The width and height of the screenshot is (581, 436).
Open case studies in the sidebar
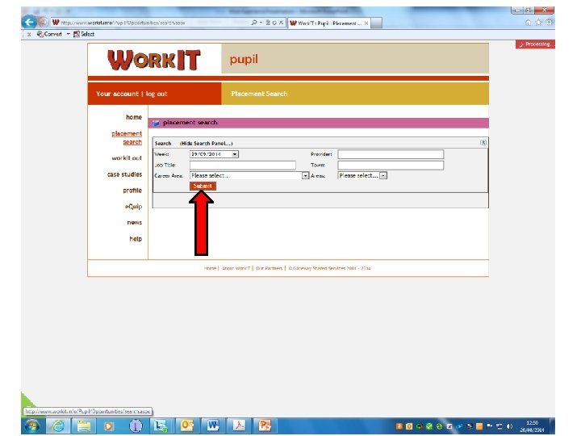point(124,174)
